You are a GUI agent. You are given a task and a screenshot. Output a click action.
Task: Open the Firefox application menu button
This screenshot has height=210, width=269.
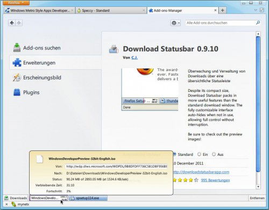(16, 3)
